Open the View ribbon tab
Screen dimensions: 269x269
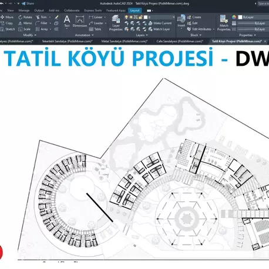click(11, 11)
